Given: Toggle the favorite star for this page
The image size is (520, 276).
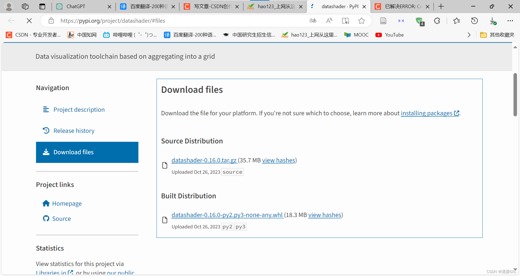Looking at the screenshot, I should point(362,21).
